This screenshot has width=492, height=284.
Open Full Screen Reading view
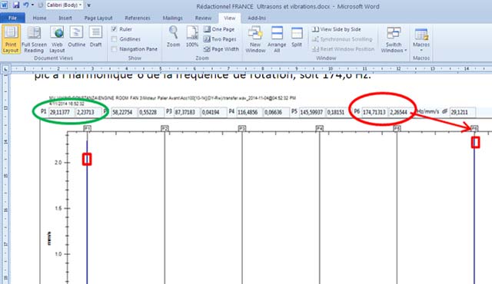coord(34,39)
